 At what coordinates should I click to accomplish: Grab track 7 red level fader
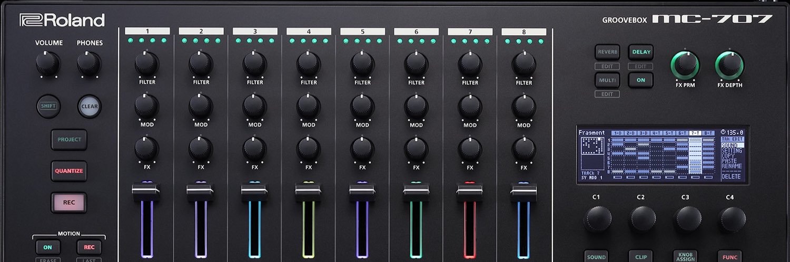tap(470, 192)
